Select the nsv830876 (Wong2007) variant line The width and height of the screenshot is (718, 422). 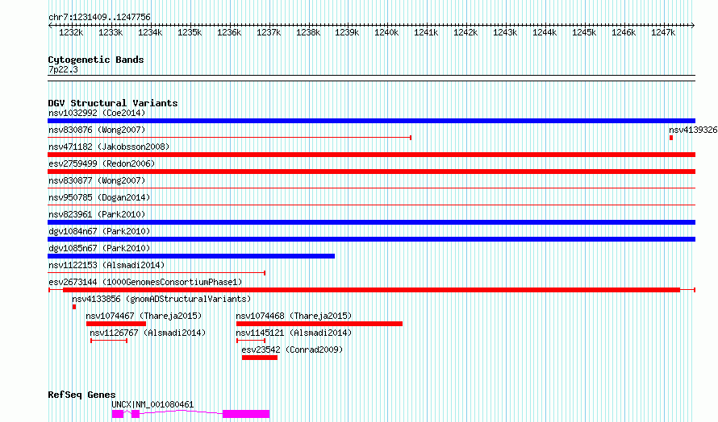point(229,138)
